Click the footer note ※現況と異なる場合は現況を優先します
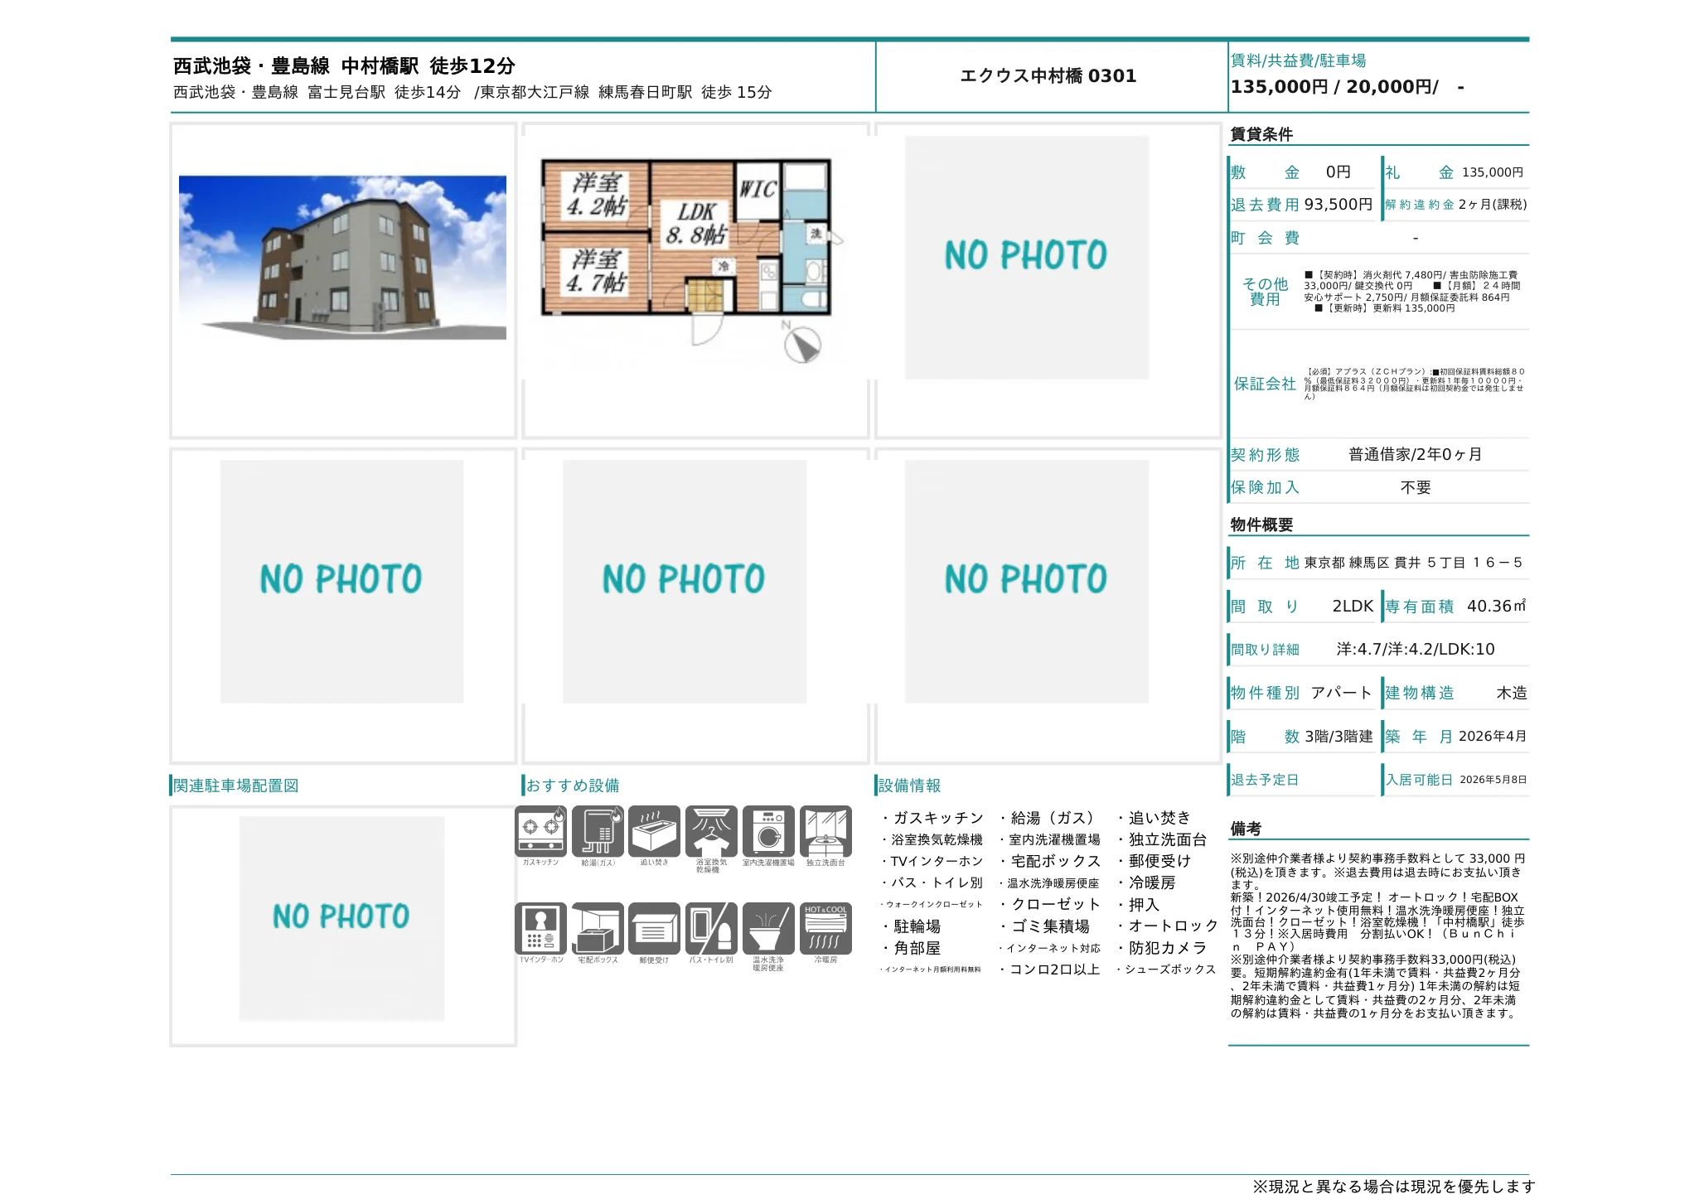The width and height of the screenshot is (1704, 1204). (x=1393, y=1187)
